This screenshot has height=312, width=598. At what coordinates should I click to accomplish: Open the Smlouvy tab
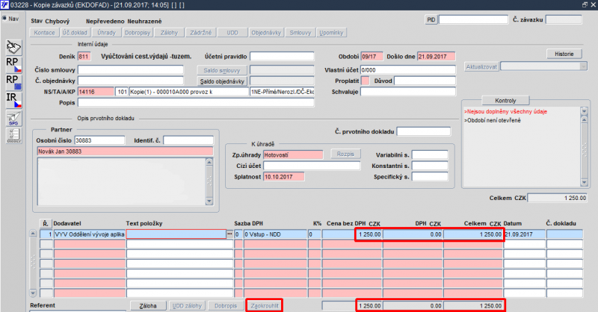click(x=300, y=33)
